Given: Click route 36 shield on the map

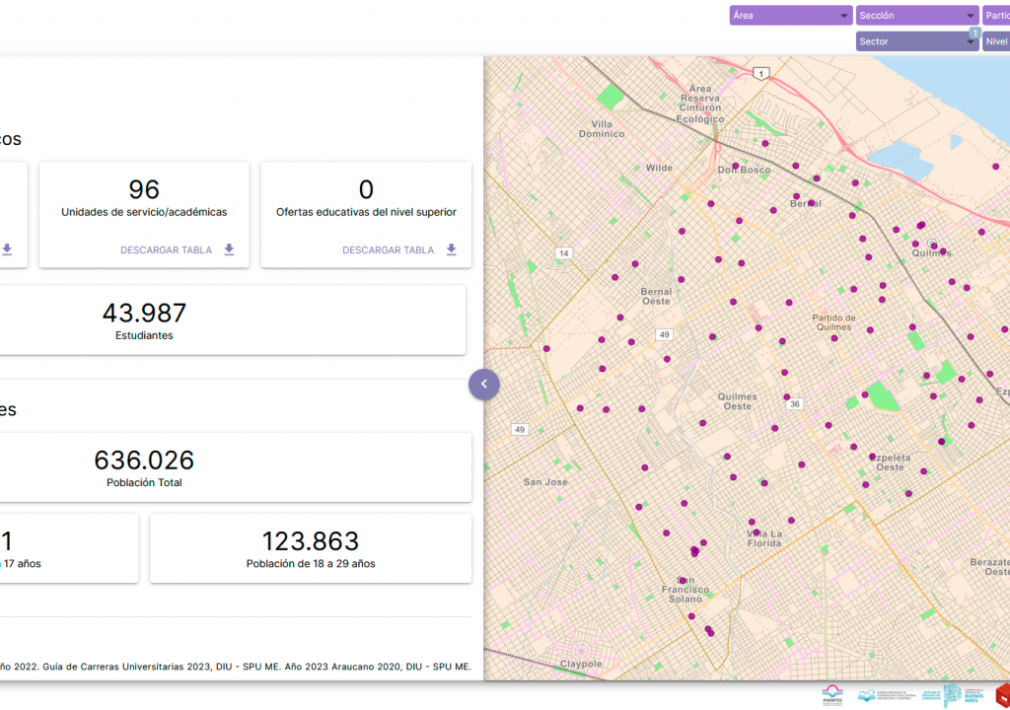Looking at the screenshot, I should [x=796, y=403].
